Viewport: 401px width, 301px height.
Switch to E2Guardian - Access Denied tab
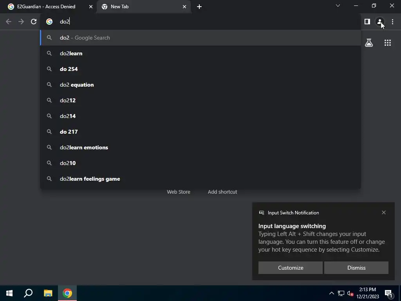(46, 7)
